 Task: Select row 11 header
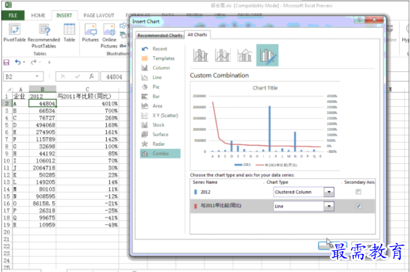coord(6,168)
